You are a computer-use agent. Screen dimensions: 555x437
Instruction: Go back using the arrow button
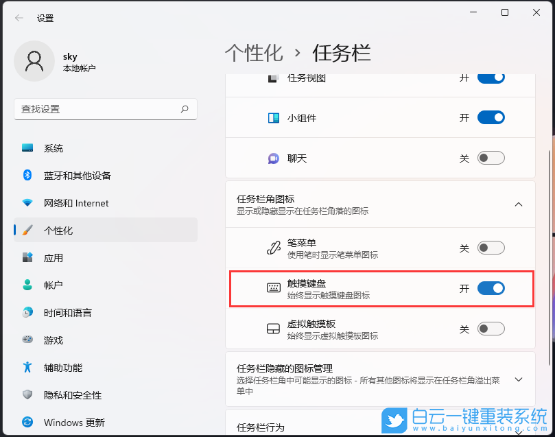click(x=18, y=18)
